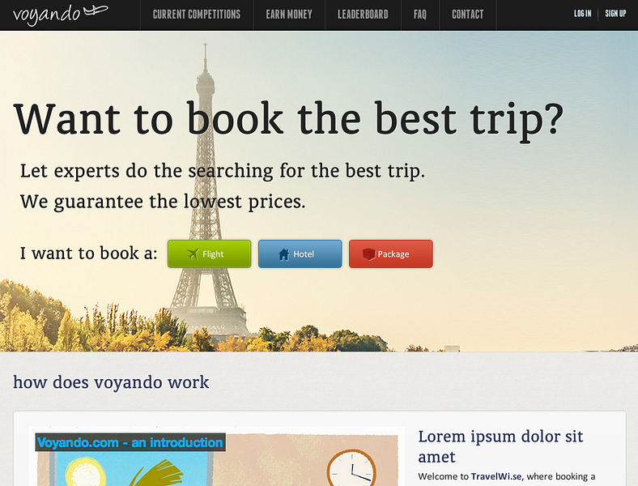Viewport: 638px width, 486px height.
Task: Select Contact in the top navigation
Action: (467, 15)
